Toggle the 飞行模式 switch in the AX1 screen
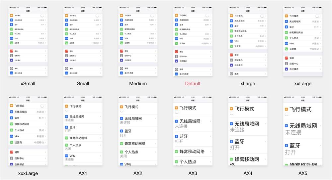The height and width of the screenshot is (180, 332). [x=67, y=110]
